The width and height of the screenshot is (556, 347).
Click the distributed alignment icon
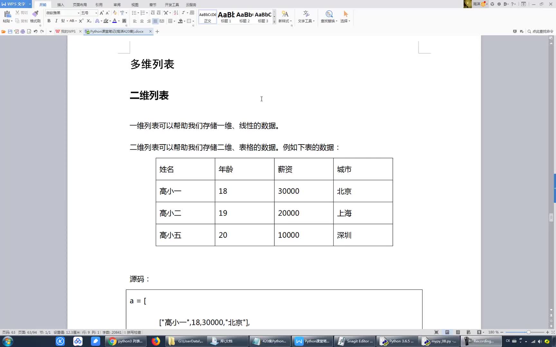tap(162, 21)
